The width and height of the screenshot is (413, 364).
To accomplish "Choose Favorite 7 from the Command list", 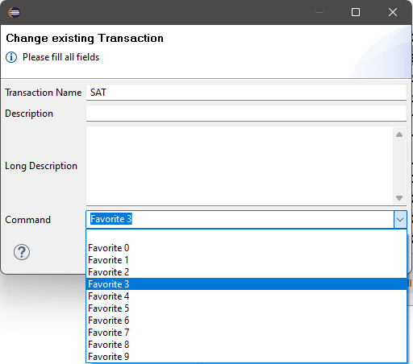I will tap(246, 333).
